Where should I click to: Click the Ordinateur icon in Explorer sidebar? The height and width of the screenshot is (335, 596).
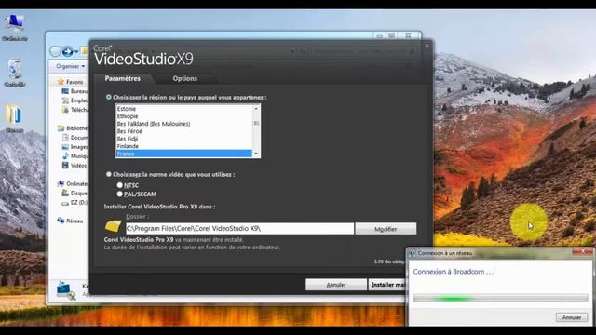(x=61, y=184)
